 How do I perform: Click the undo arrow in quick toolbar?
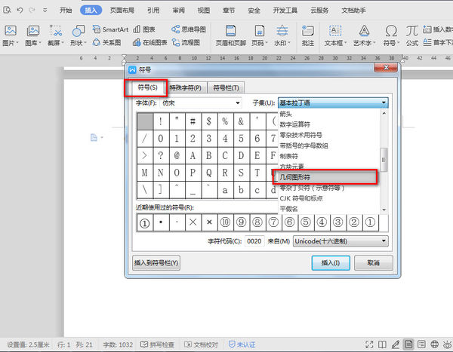[20, 10]
